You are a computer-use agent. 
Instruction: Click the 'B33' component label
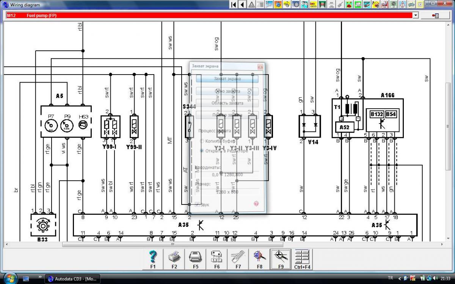42,239
